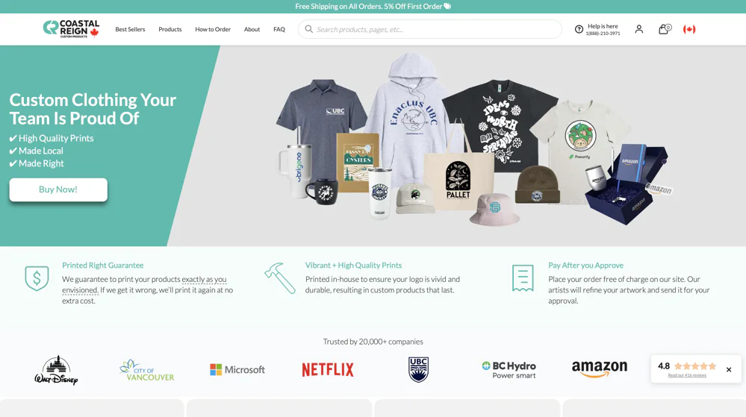Click the Made Local checkmark line
Image resolution: width=746 pixels, height=417 pixels.
pyautogui.click(x=36, y=151)
